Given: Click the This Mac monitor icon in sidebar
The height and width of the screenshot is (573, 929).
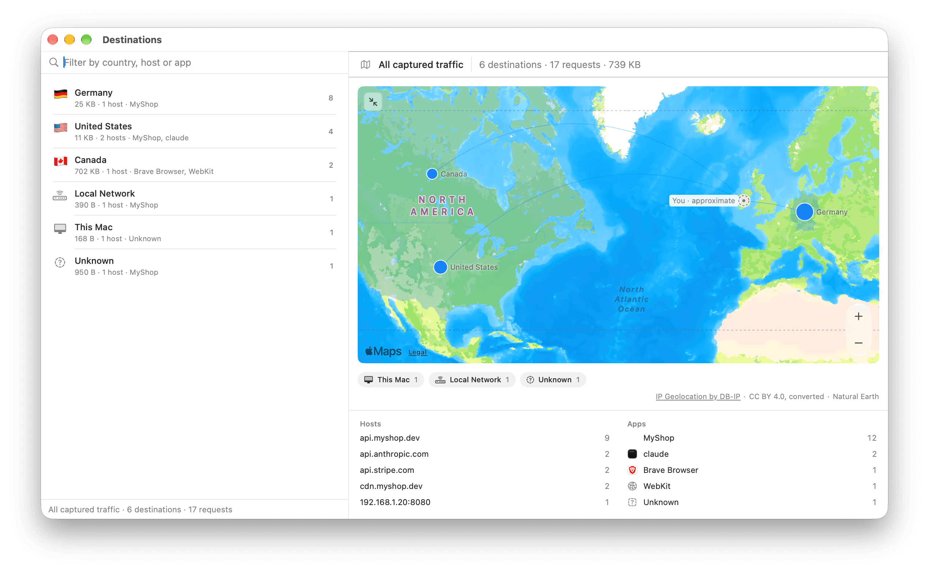Looking at the screenshot, I should click(x=60, y=228).
